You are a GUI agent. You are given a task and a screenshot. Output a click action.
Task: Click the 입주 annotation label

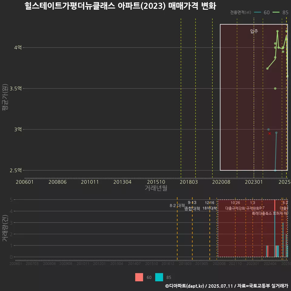pos(254,31)
